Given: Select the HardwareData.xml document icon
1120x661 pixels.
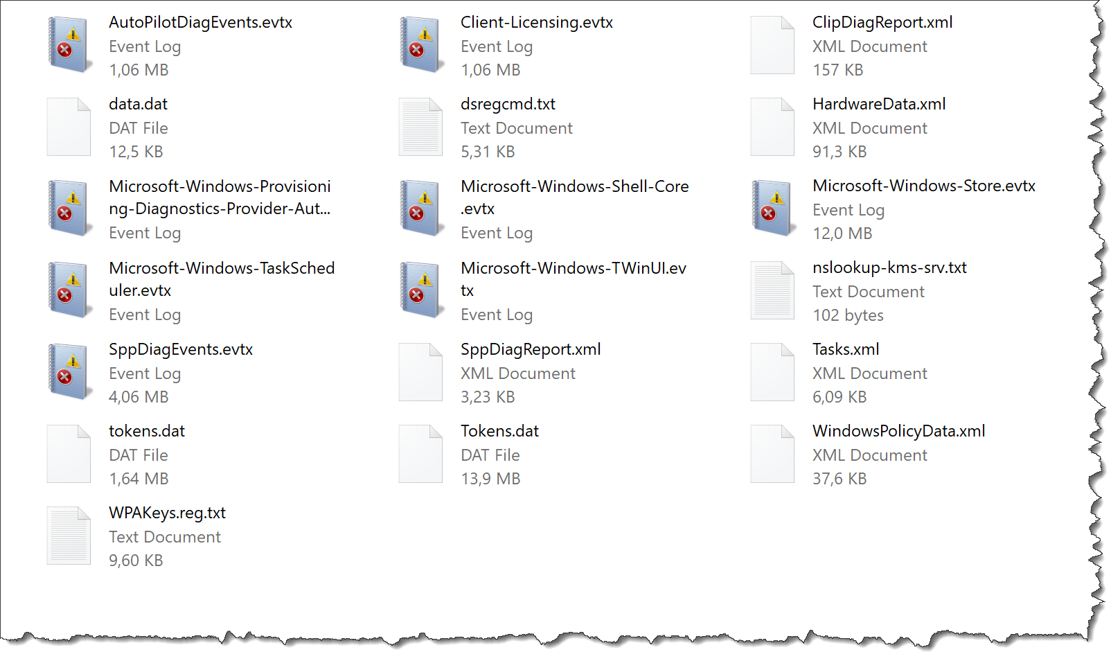Looking at the screenshot, I should tap(772, 126).
